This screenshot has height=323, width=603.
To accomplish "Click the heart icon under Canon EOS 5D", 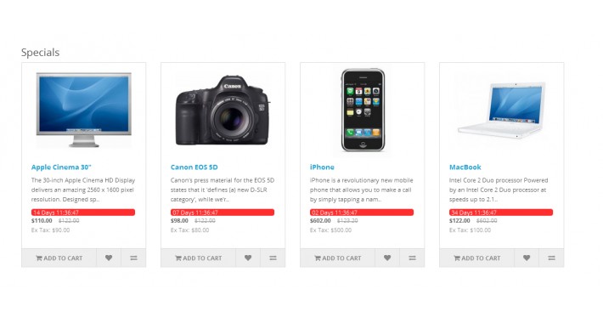I will [x=248, y=258].
